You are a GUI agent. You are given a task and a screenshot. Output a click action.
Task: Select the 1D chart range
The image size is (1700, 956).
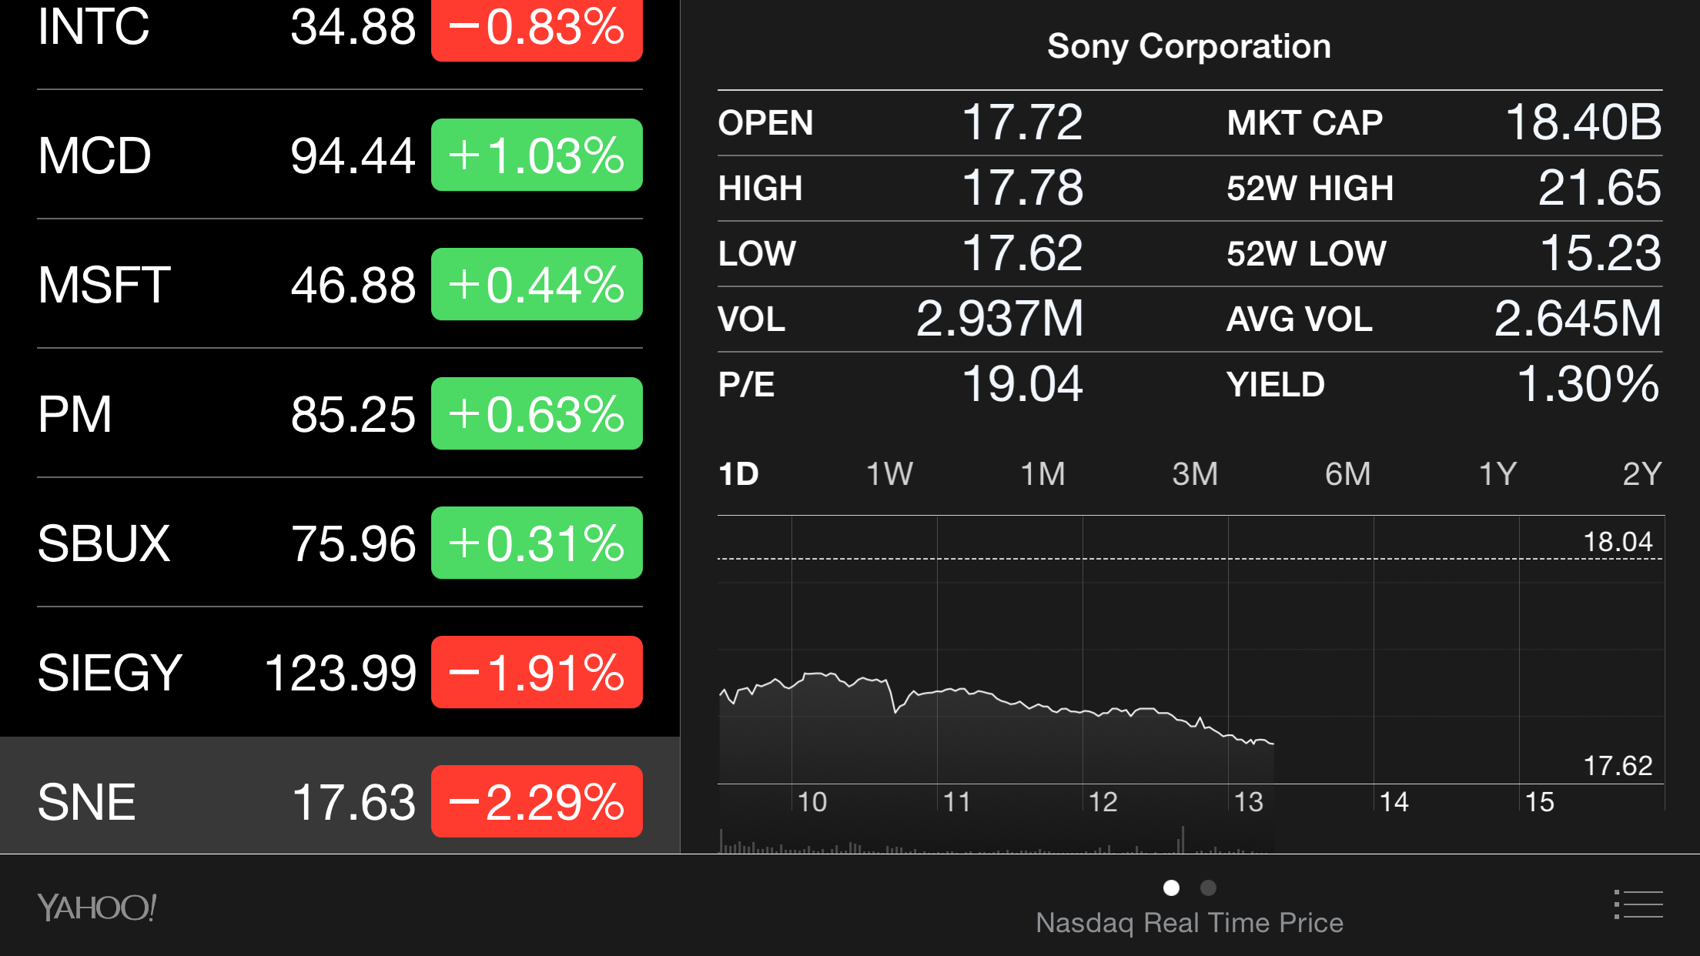point(738,473)
